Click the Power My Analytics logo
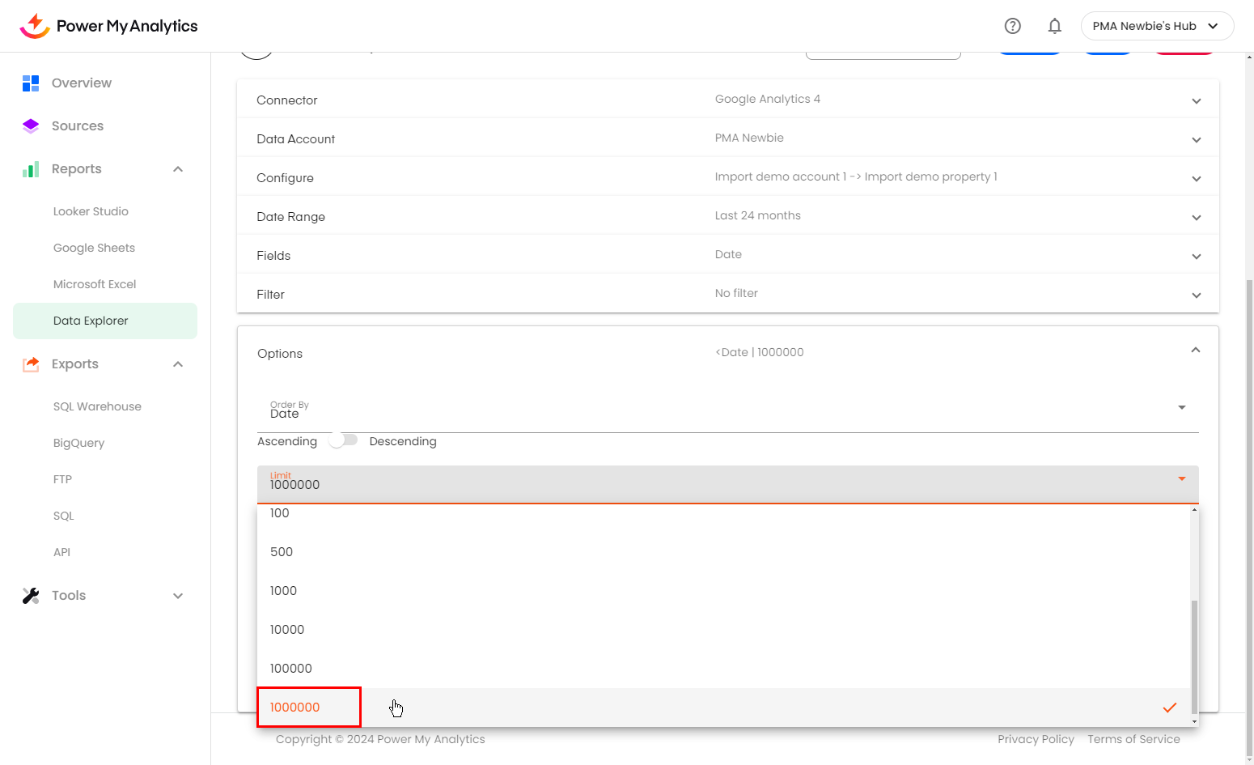 pos(108,26)
